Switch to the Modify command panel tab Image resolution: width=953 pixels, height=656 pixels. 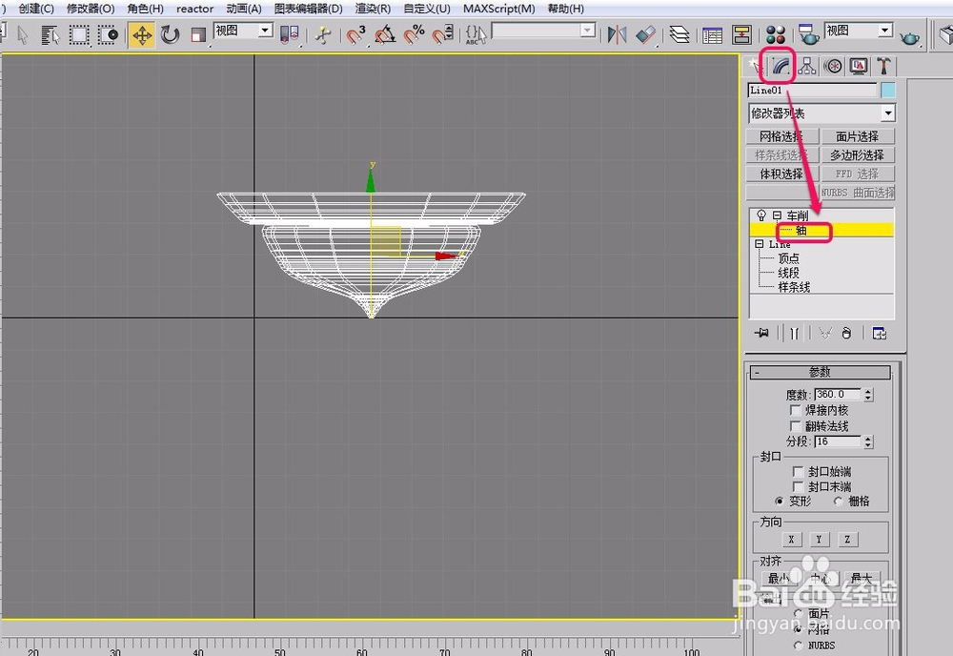click(x=781, y=67)
